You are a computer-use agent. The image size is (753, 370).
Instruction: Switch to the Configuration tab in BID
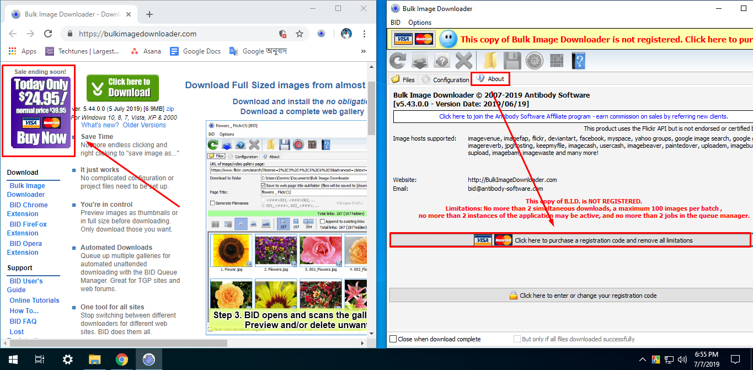pyautogui.click(x=446, y=79)
